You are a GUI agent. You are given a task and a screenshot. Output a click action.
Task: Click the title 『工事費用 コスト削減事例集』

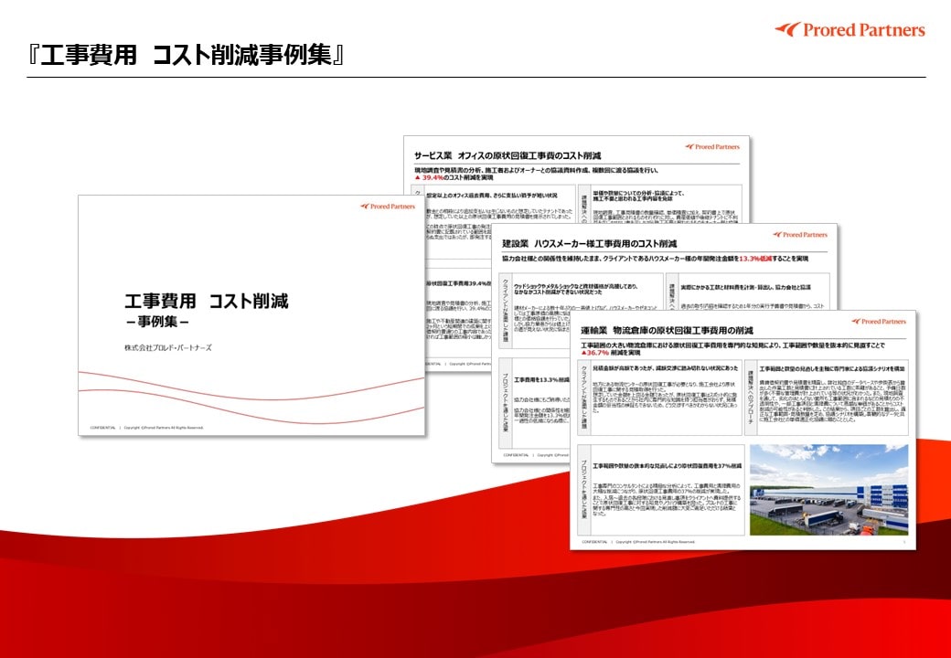tap(186, 55)
